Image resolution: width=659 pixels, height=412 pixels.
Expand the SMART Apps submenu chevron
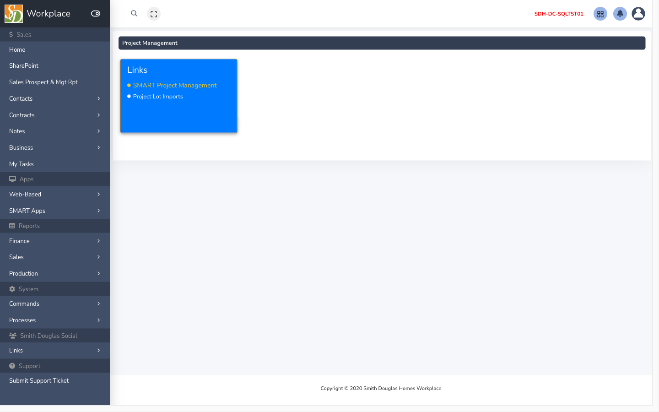coord(98,211)
